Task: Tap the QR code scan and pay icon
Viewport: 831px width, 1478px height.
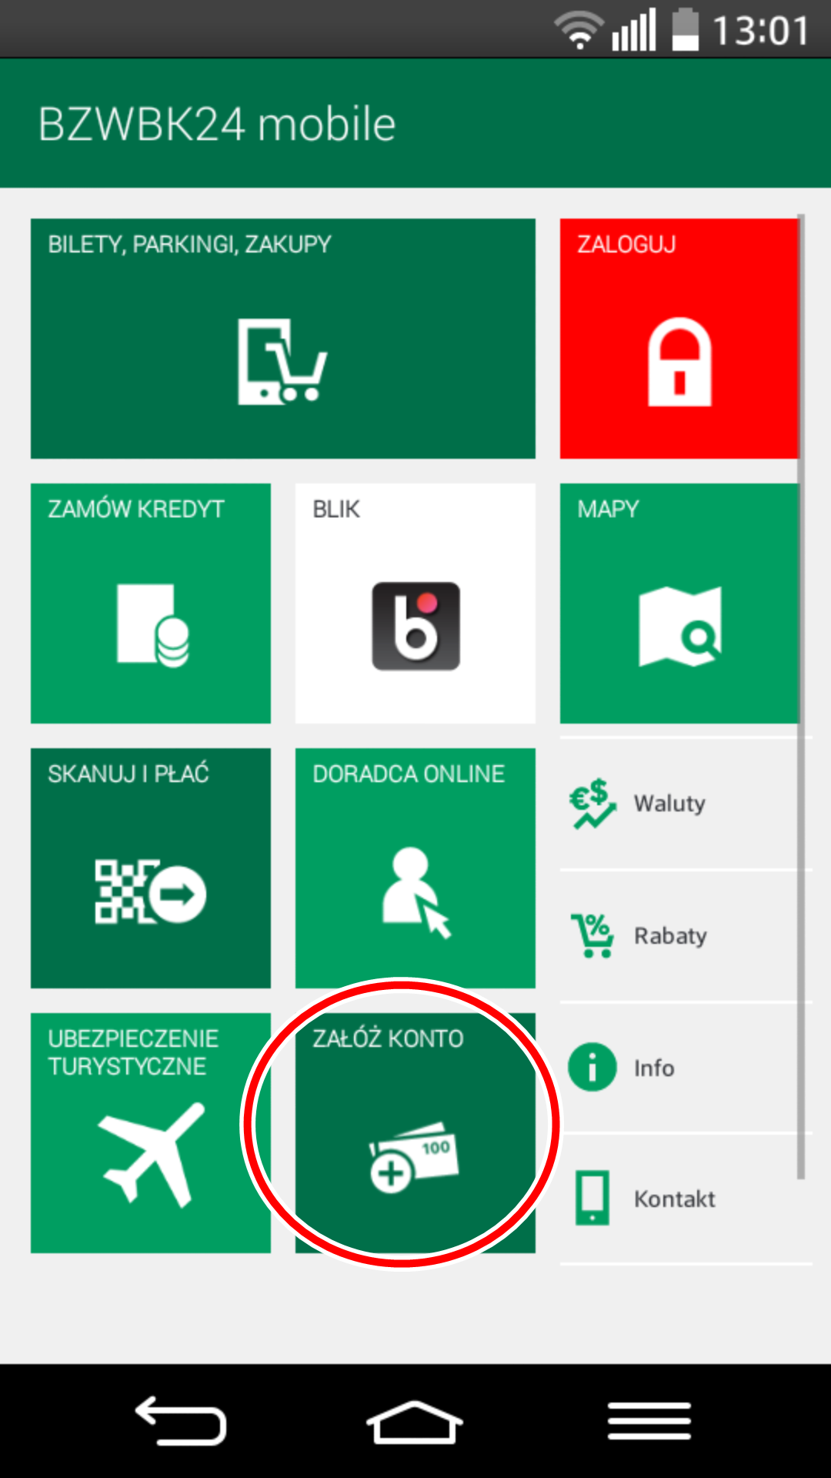Action: click(150, 891)
